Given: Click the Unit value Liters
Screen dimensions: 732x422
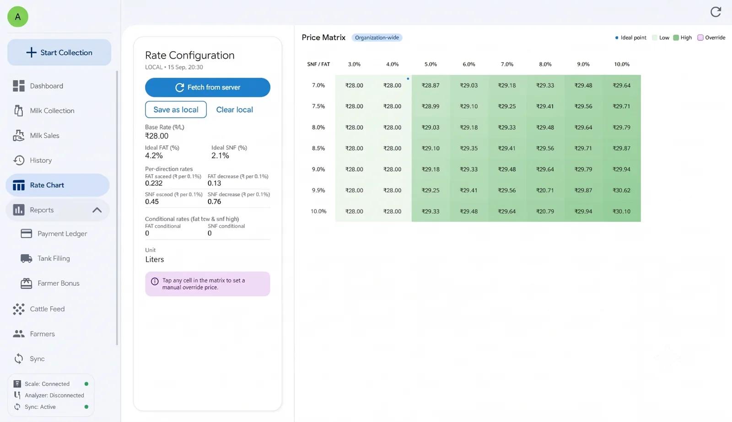Looking at the screenshot, I should point(155,259).
